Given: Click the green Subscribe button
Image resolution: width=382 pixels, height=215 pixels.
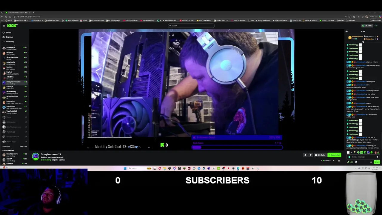Looking at the screenshot, I should point(334,155).
